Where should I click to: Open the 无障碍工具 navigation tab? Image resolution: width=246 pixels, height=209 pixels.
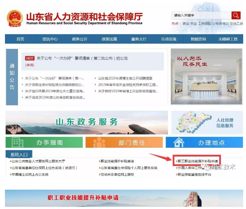point(228,39)
